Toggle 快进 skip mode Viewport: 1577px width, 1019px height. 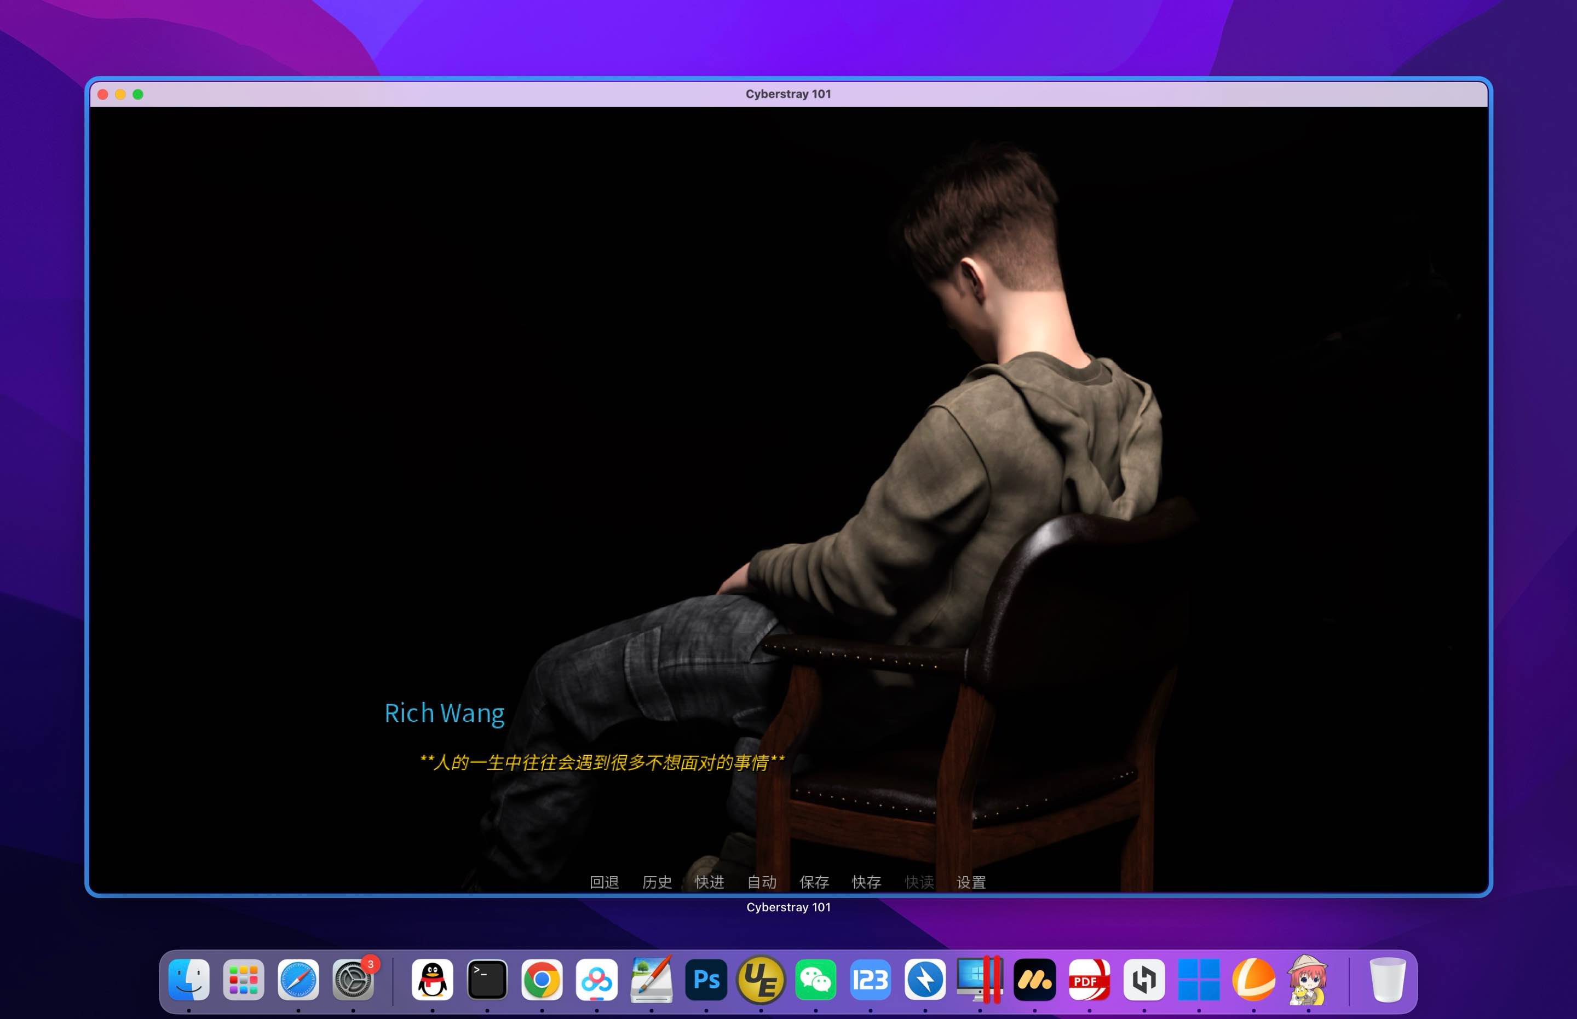pos(709,882)
